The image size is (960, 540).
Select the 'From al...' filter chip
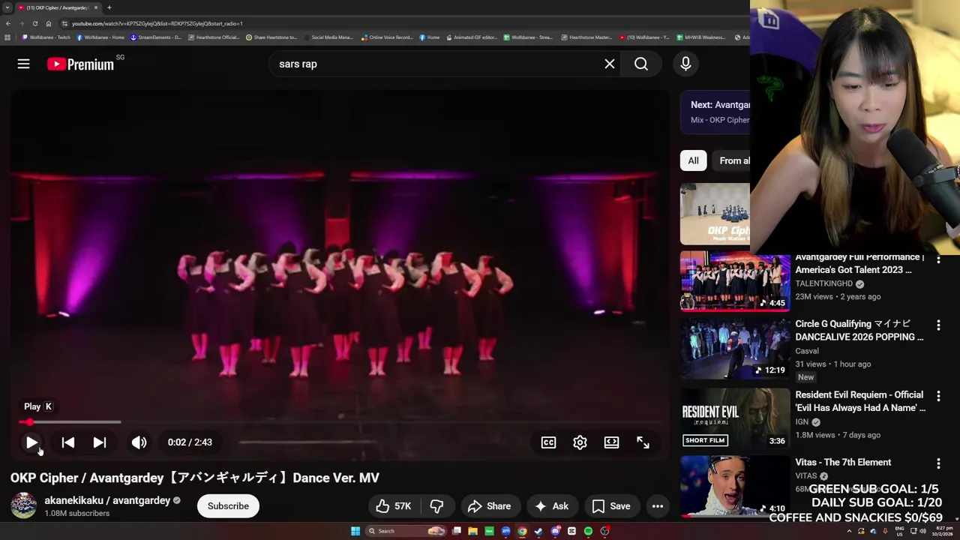coord(732,160)
